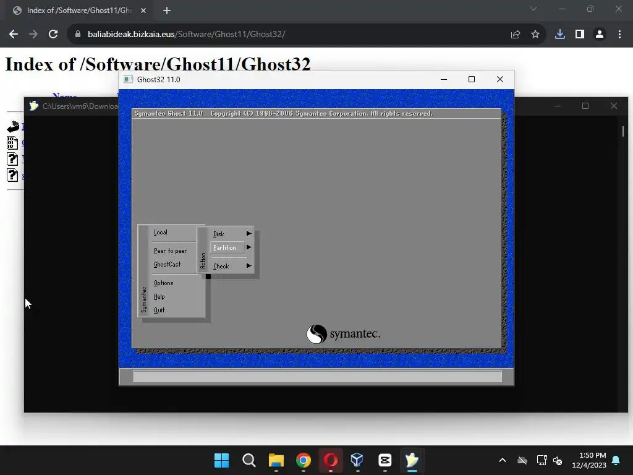Switch to Ghost32 taskbar icon
Viewport: 633px width, 475px height.
[x=412, y=460]
